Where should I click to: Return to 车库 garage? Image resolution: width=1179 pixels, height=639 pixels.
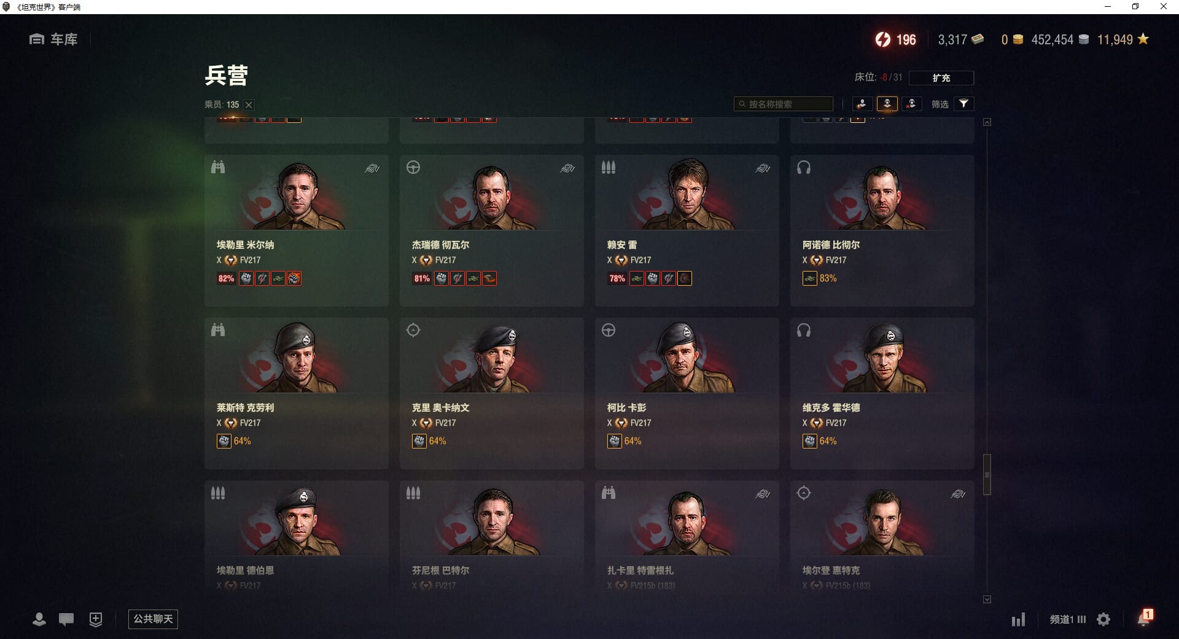pos(53,39)
